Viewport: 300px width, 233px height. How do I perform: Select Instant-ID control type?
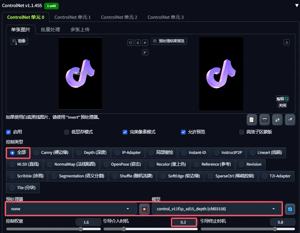coord(194,153)
